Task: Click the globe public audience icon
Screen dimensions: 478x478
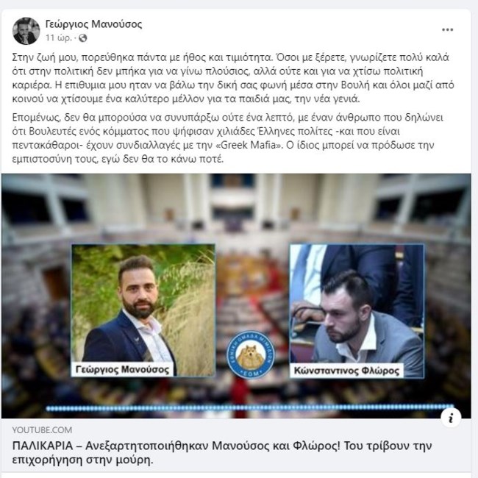Action: pos(83,38)
